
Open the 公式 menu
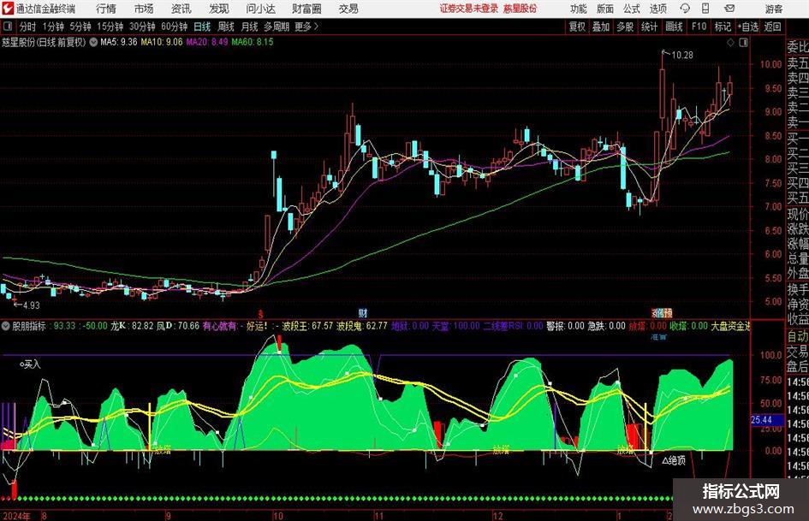[632, 9]
